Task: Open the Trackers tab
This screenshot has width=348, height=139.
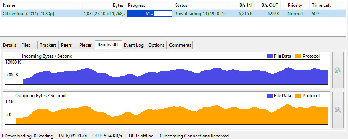Action: point(48,45)
